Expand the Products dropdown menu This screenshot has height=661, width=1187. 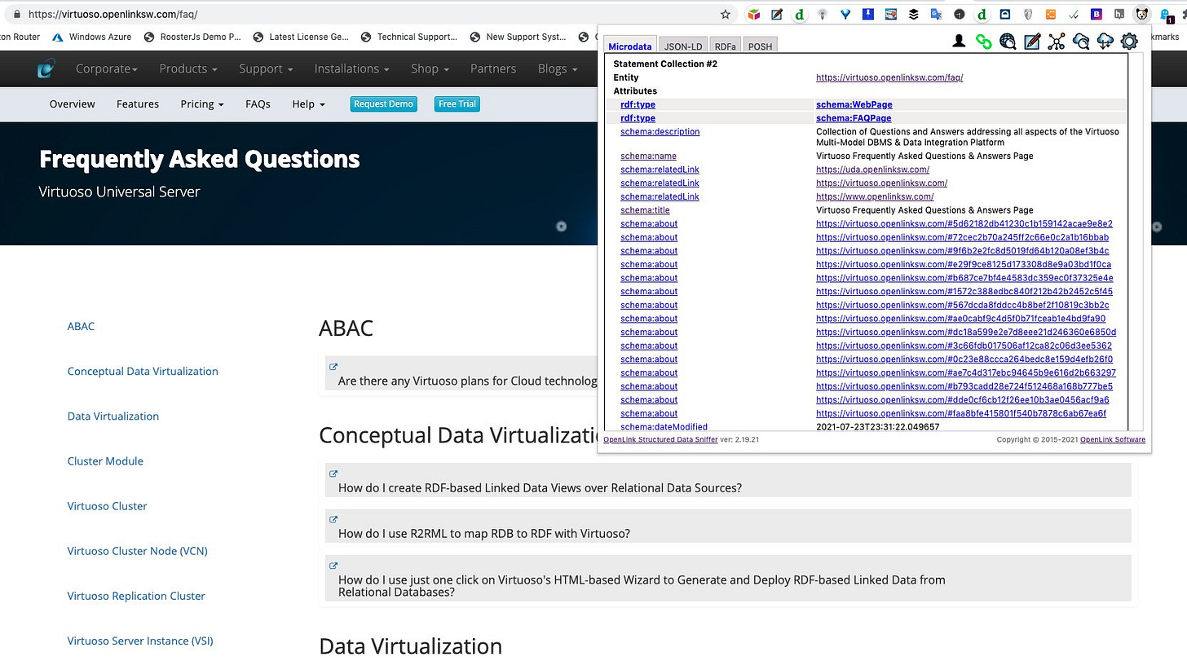tap(188, 68)
